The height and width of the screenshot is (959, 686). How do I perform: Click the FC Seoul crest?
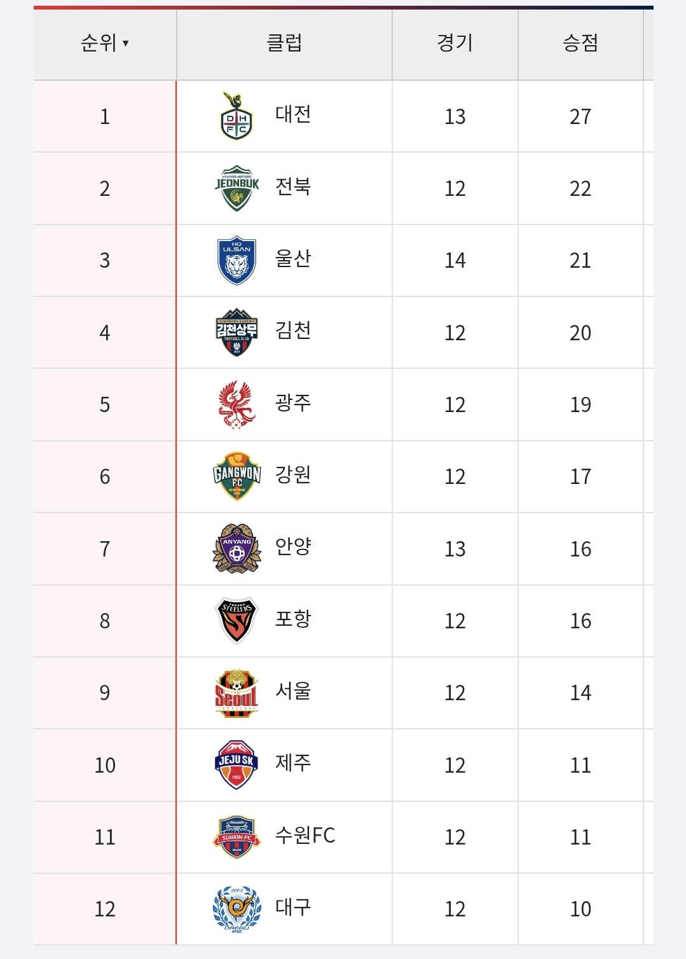(237, 693)
